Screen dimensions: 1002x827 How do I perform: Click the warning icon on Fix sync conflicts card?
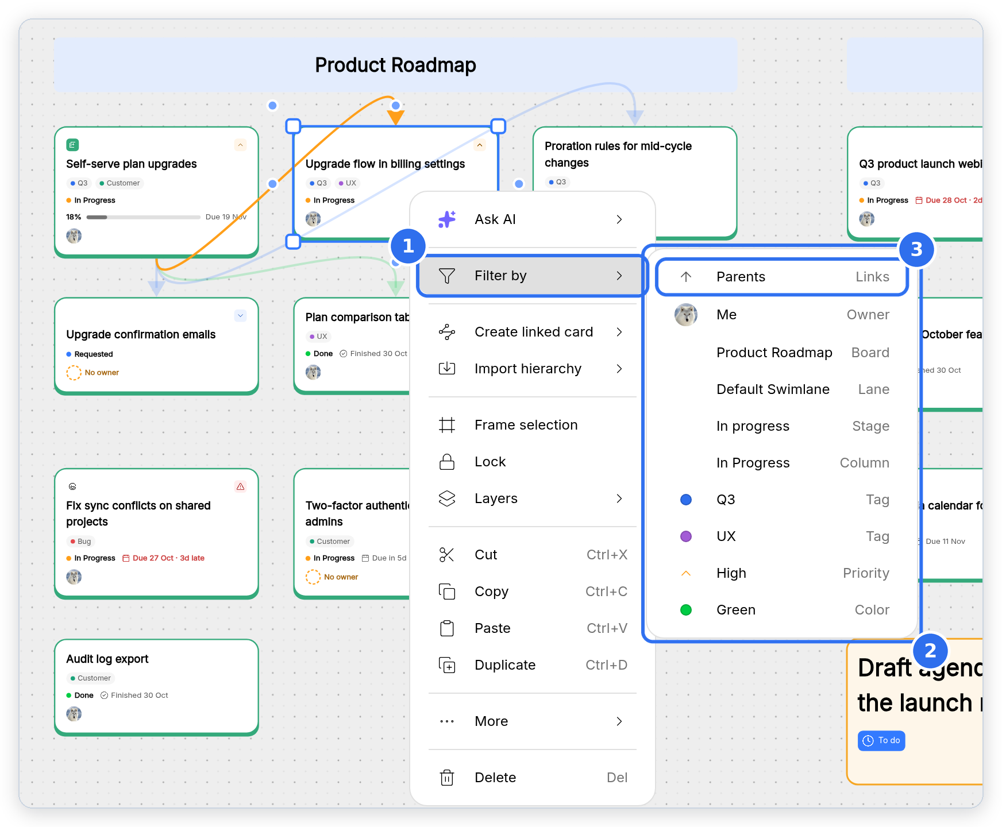click(x=241, y=486)
